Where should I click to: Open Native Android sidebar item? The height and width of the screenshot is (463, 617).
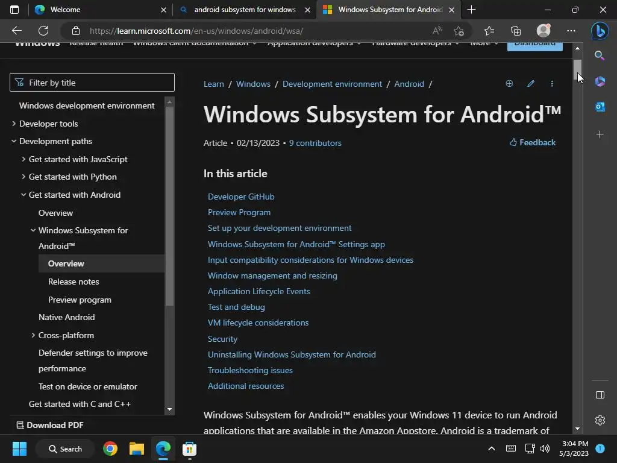(x=66, y=317)
